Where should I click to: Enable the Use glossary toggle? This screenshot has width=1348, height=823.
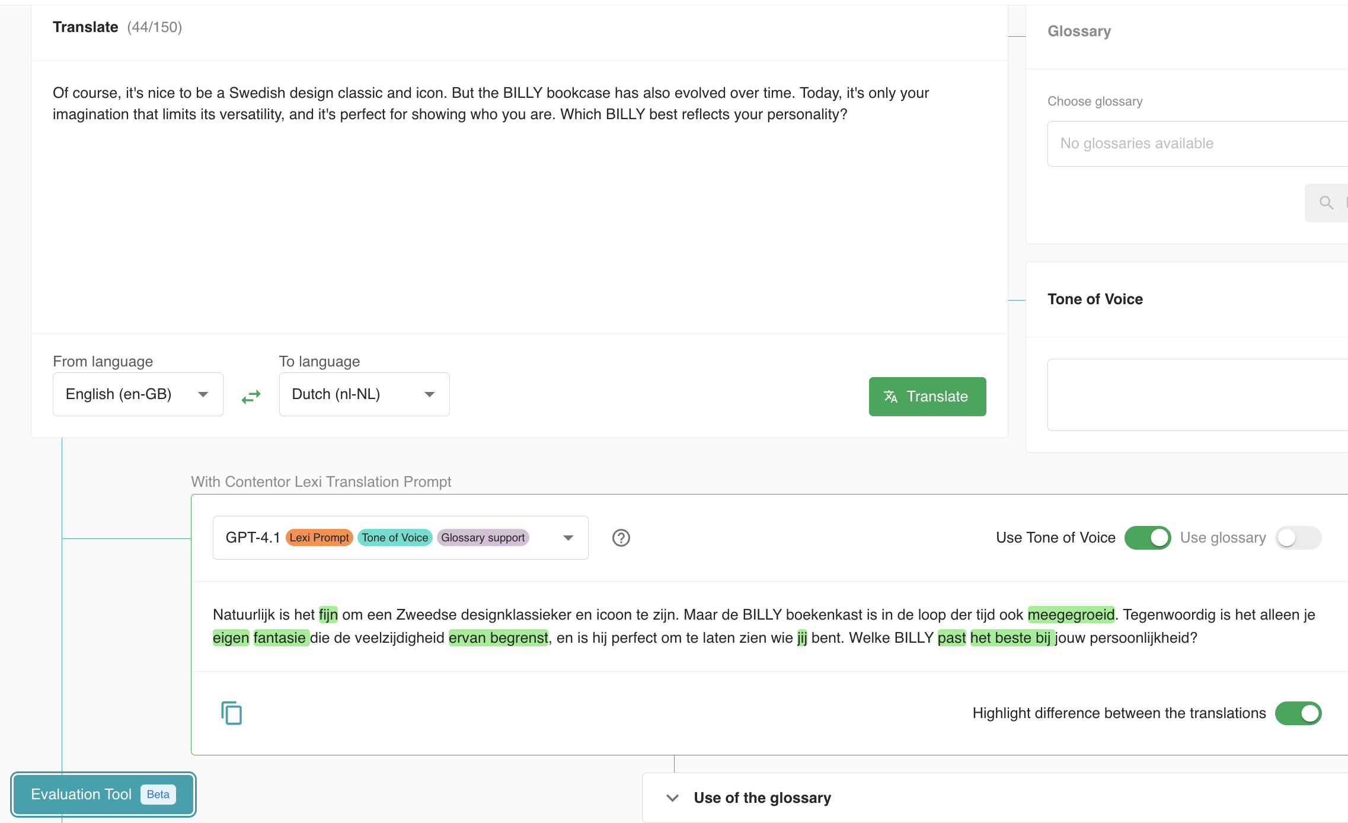click(1298, 538)
